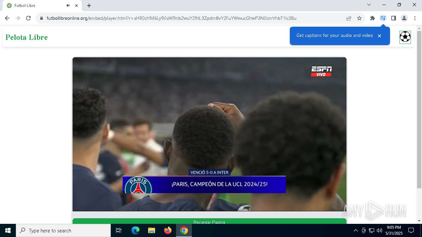
Task: Open a new browser tab
Action: coord(89,6)
